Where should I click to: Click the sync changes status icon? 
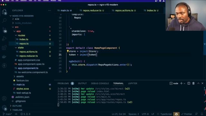(16, 114)
